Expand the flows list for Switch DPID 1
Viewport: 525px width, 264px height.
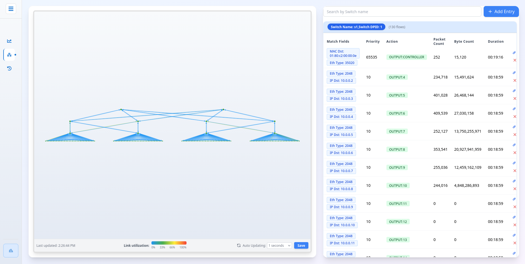(x=397, y=27)
